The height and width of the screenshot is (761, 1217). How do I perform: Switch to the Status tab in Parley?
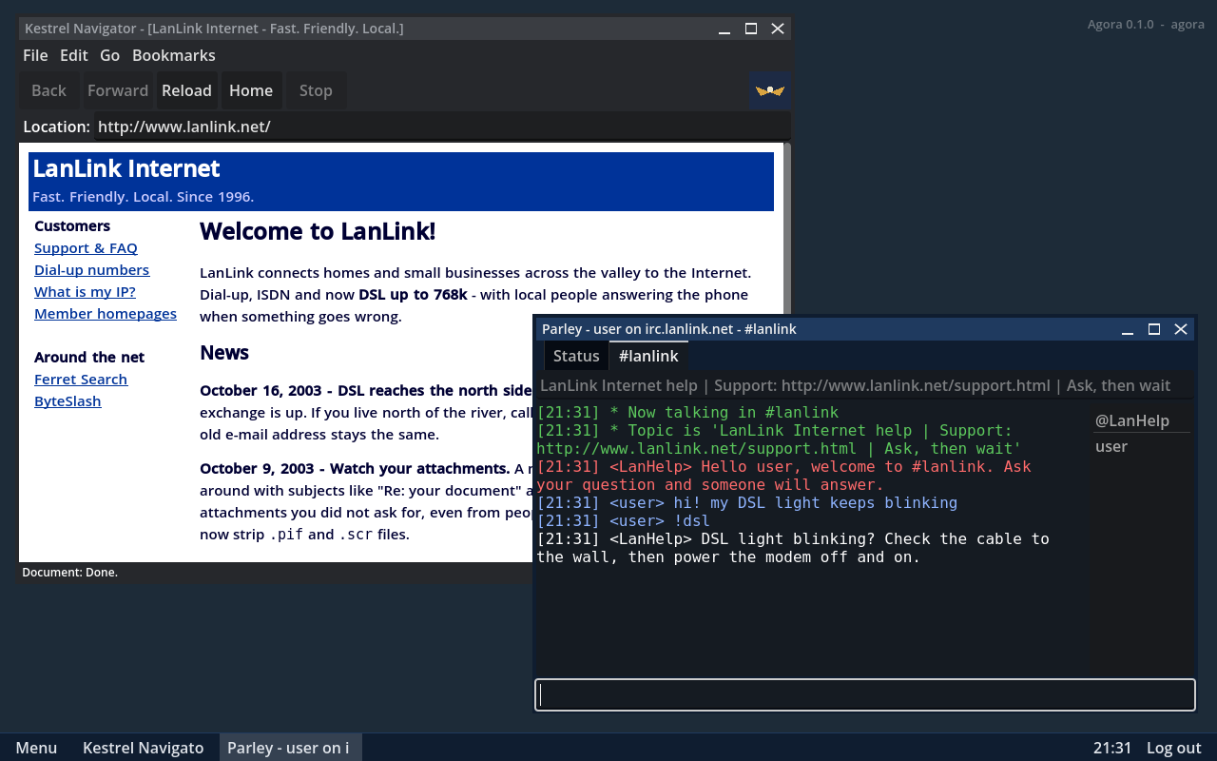[576, 356]
